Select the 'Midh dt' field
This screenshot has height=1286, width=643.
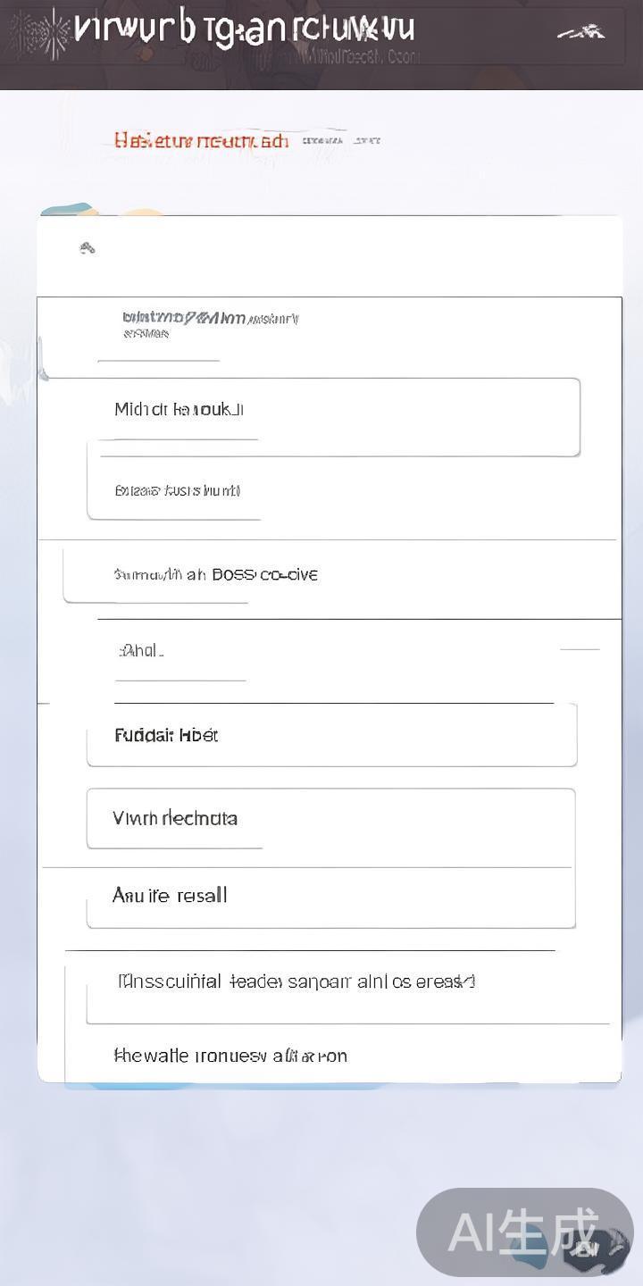point(339,416)
